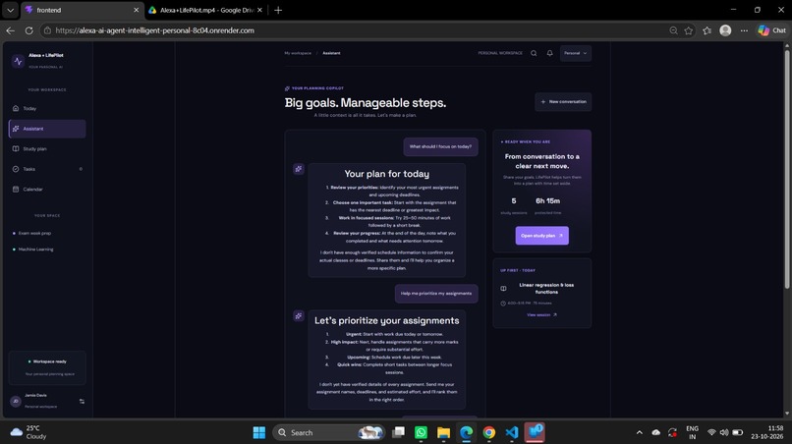
Task: Go to Tasks in the sidebar
Action: [x=47, y=169]
